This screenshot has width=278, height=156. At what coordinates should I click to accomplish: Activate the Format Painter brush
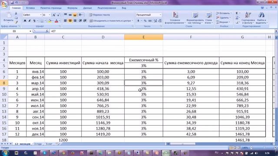tap(16, 22)
